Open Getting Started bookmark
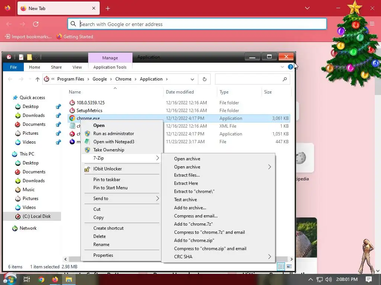The image size is (381, 285). pyautogui.click(x=75, y=37)
